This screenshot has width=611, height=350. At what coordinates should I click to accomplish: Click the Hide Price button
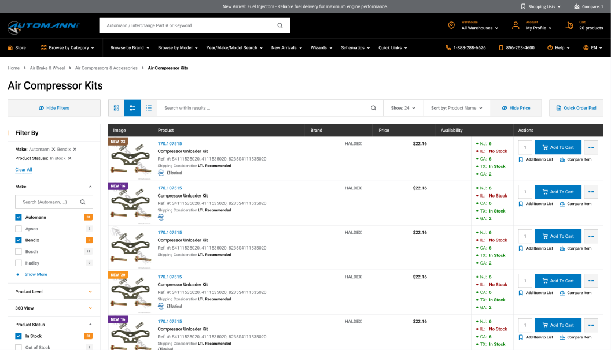(516, 108)
